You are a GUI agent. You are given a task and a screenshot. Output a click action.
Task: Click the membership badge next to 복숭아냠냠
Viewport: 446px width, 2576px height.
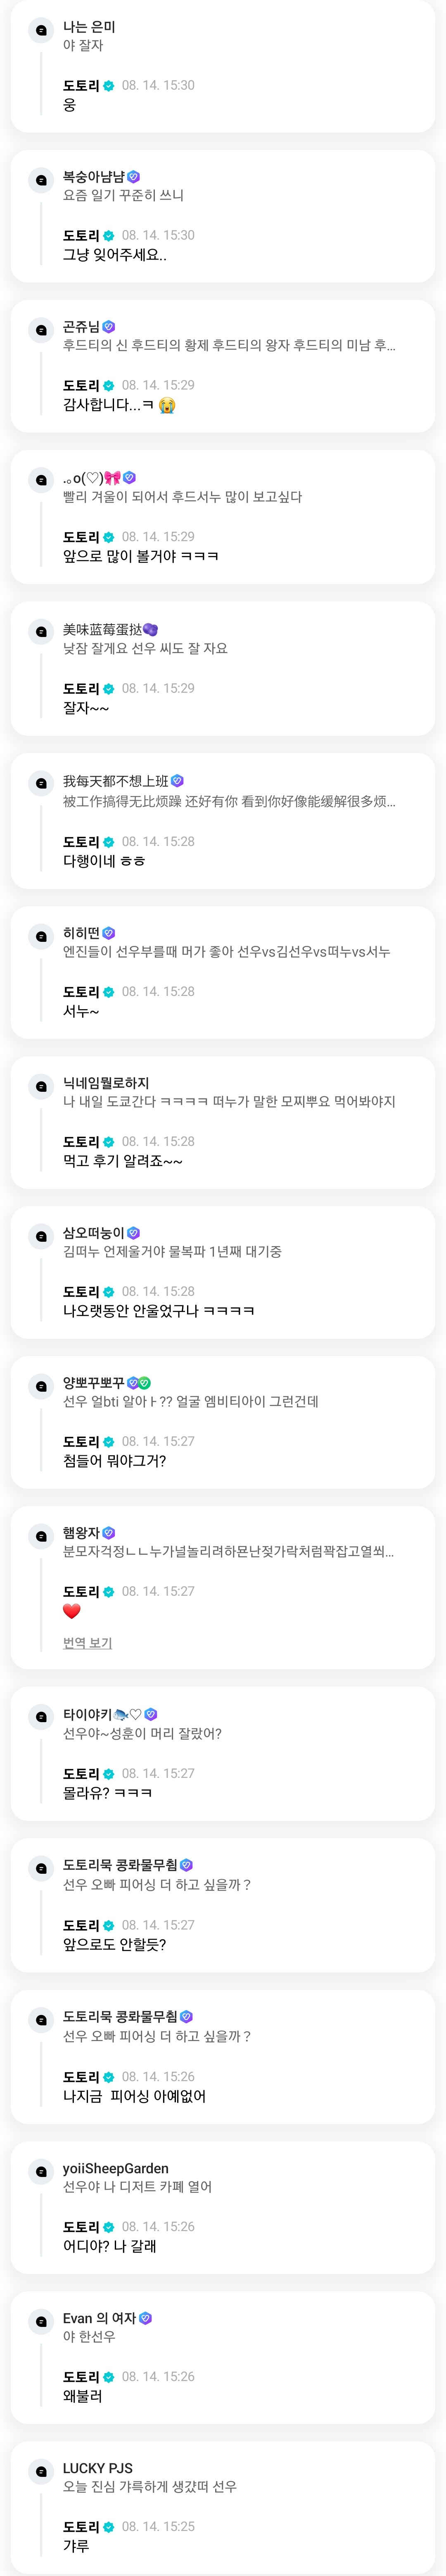coord(134,177)
